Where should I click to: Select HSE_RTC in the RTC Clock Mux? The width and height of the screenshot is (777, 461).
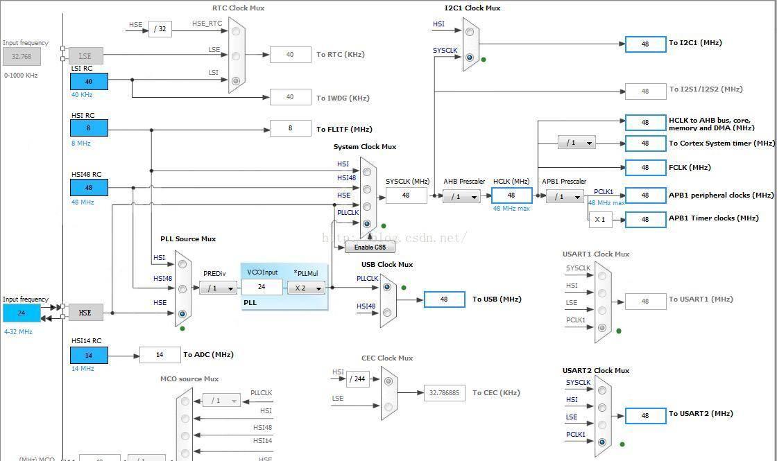coord(236,31)
